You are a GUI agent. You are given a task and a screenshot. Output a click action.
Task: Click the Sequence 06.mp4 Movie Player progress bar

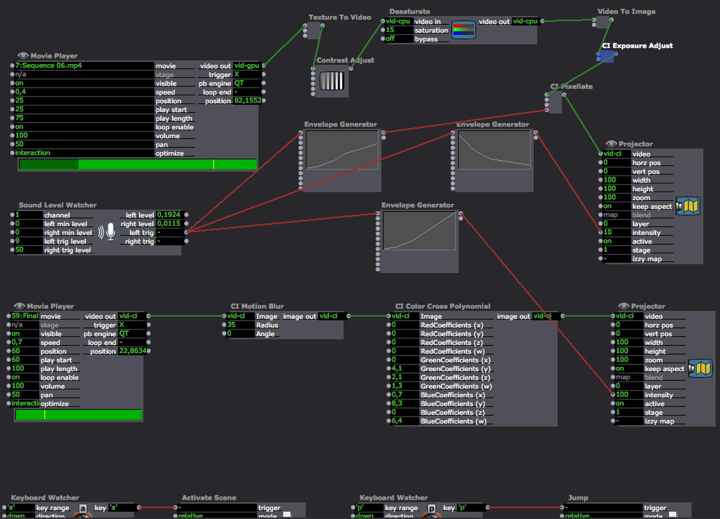[x=138, y=165]
